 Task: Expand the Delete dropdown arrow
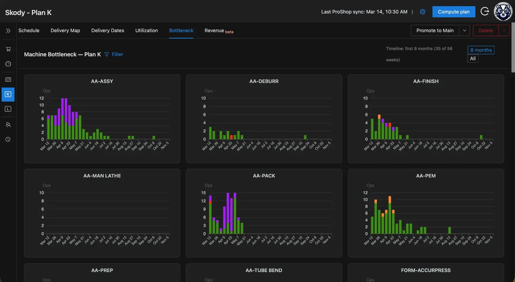504,31
